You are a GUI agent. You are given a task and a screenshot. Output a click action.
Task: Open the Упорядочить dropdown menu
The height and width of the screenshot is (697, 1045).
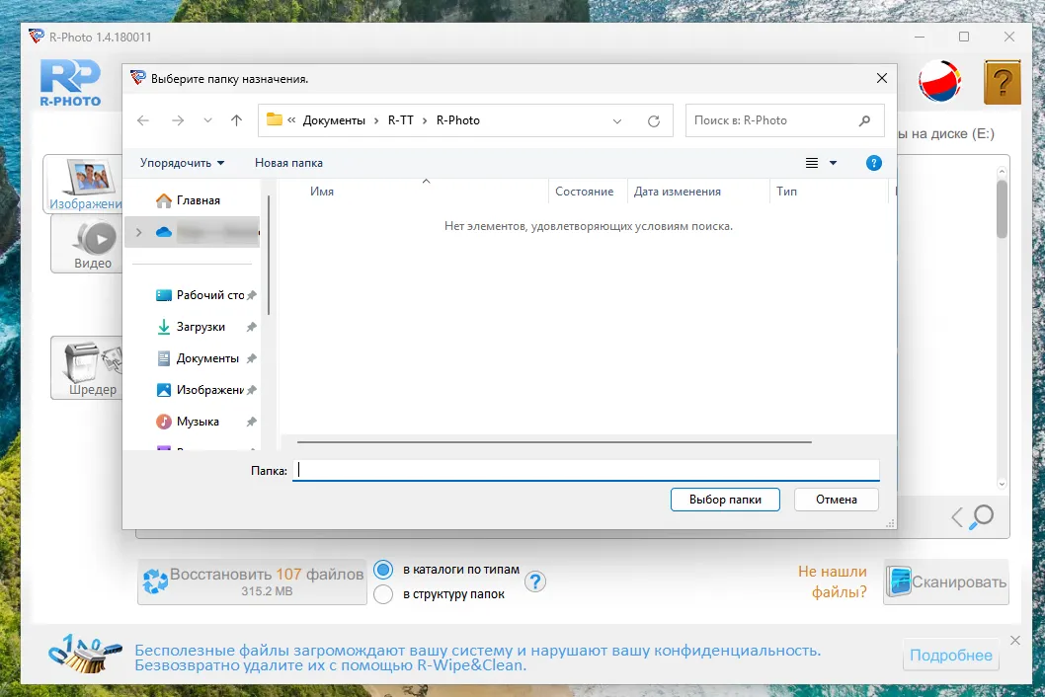pos(182,163)
